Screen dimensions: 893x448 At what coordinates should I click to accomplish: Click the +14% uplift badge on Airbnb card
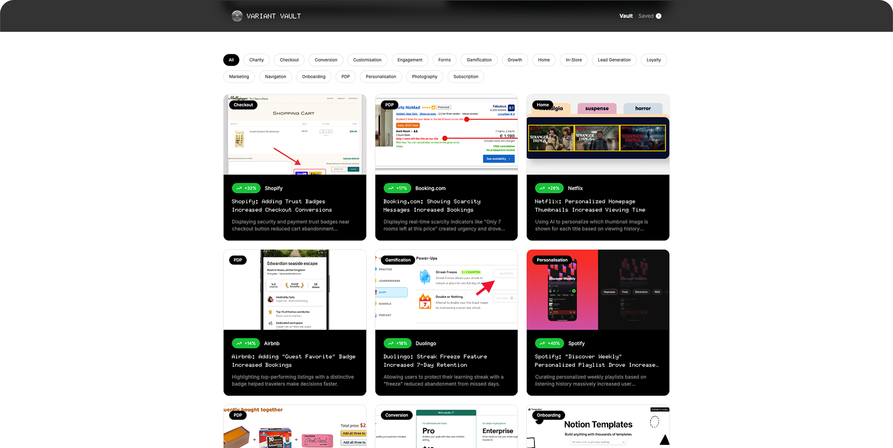[x=246, y=343]
